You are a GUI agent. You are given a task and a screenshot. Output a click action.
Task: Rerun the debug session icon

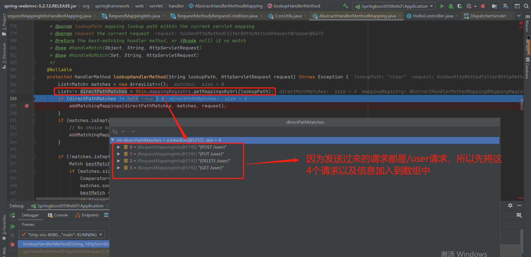pyautogui.click(x=12, y=215)
